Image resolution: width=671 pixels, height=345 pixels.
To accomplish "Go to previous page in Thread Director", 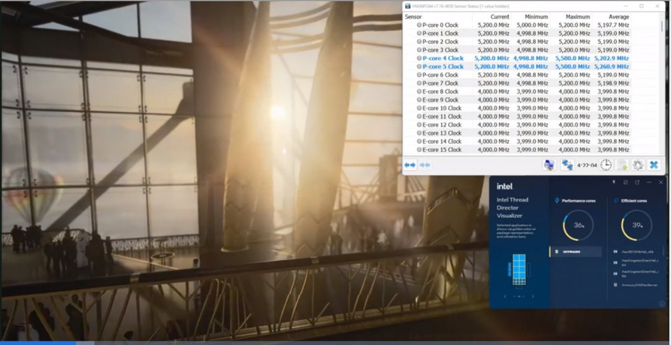I will tap(505, 296).
